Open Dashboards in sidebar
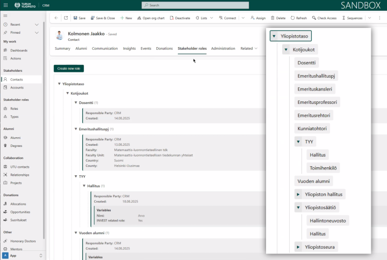This screenshot has width=387, height=260. coord(21,50)
